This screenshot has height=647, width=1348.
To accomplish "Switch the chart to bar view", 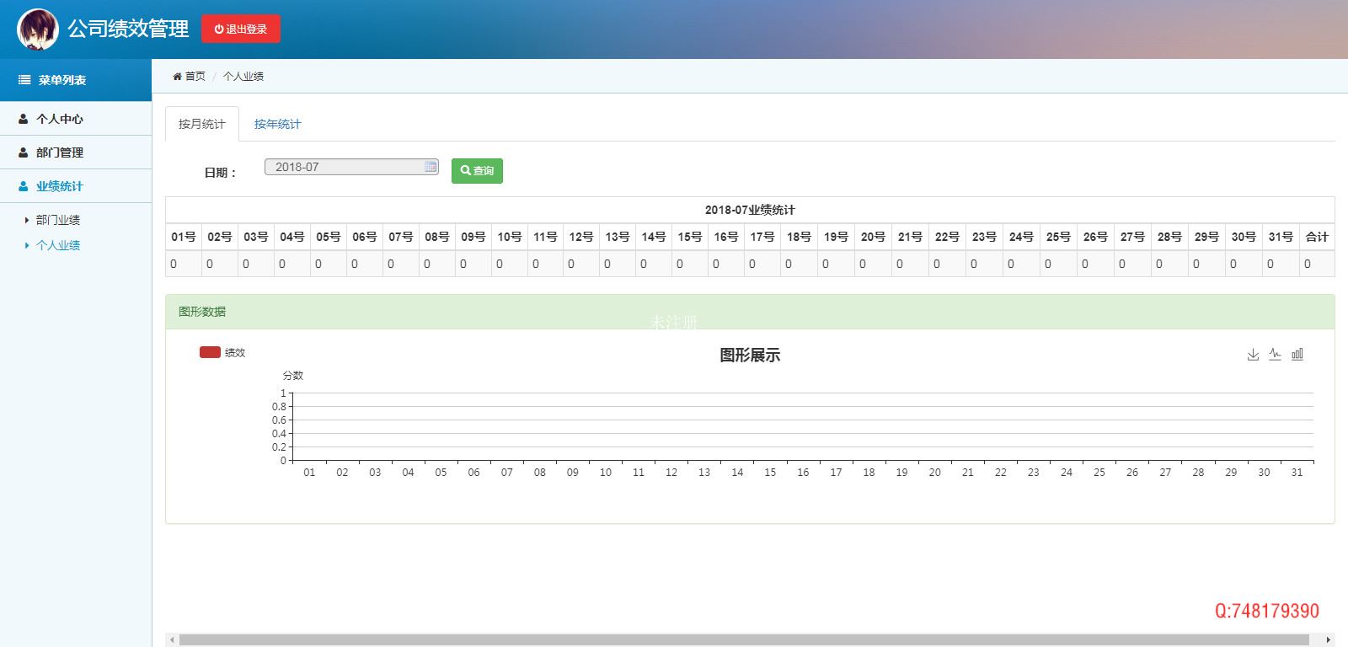I will (x=1297, y=354).
